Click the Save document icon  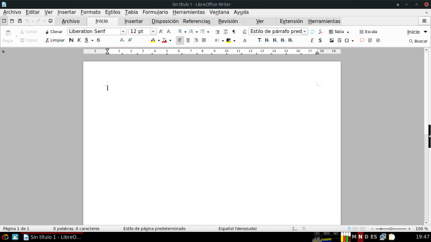20,21
